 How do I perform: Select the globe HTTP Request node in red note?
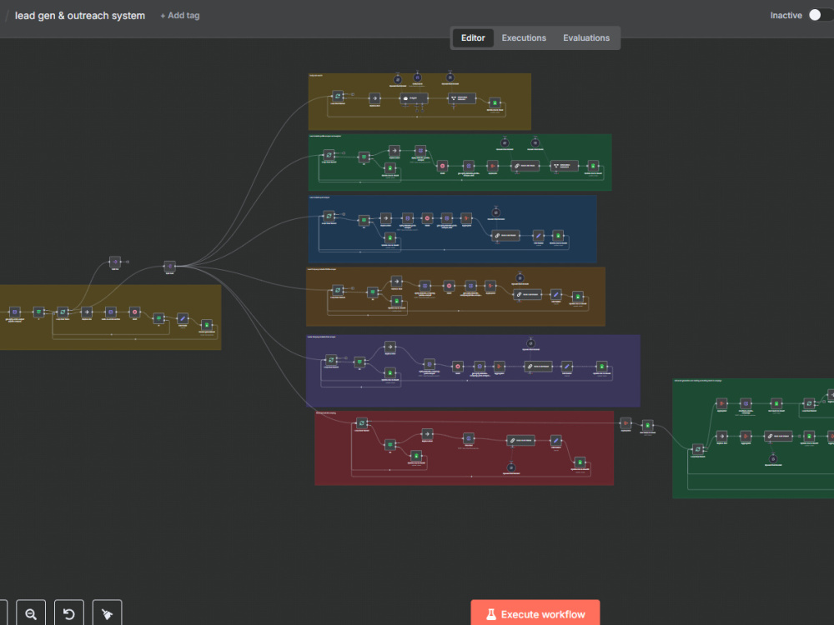click(468, 438)
